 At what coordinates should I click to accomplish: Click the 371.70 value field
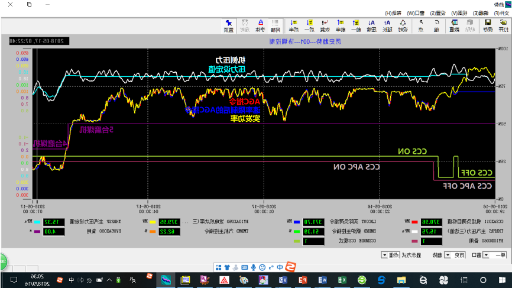coord(313,222)
